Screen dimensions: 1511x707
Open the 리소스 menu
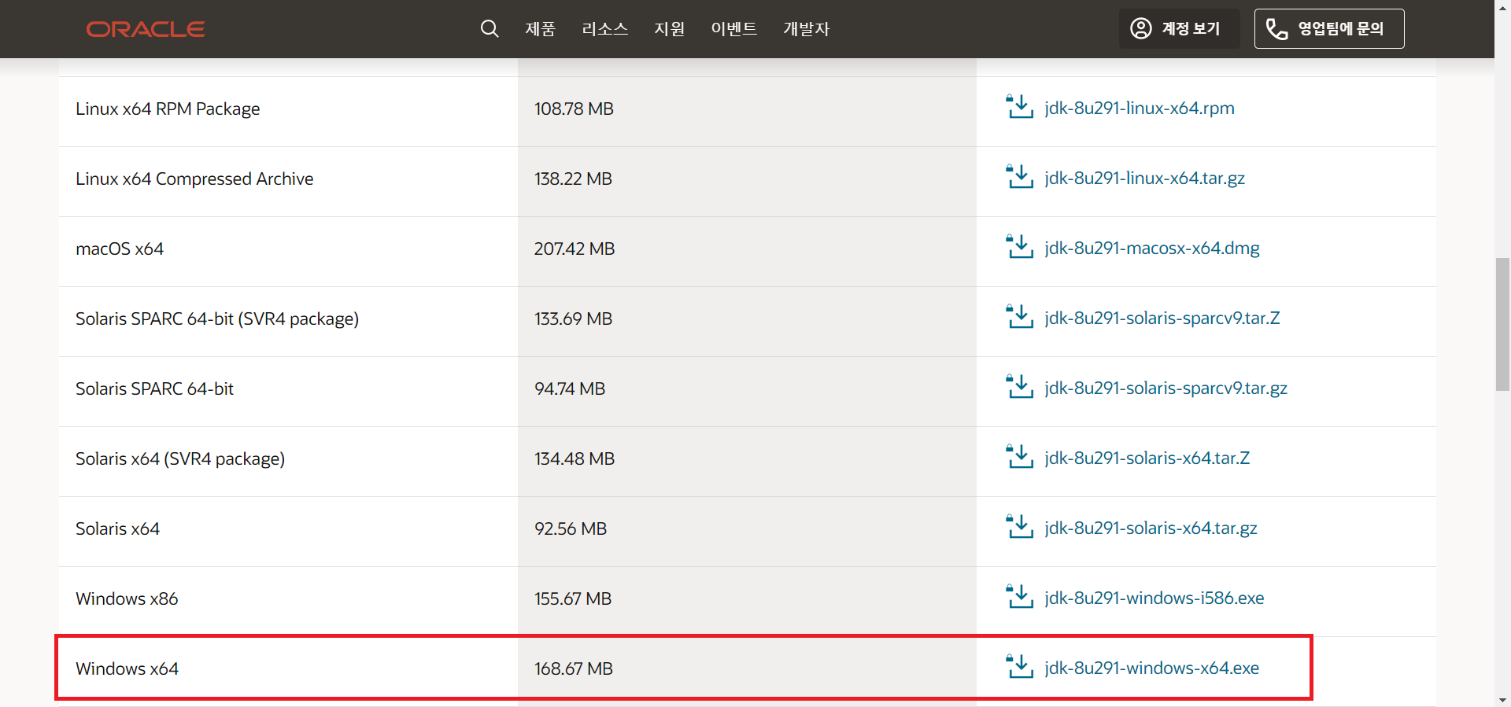pyautogui.click(x=605, y=29)
